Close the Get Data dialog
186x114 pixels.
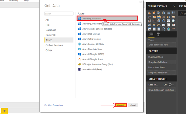pos(141,2)
